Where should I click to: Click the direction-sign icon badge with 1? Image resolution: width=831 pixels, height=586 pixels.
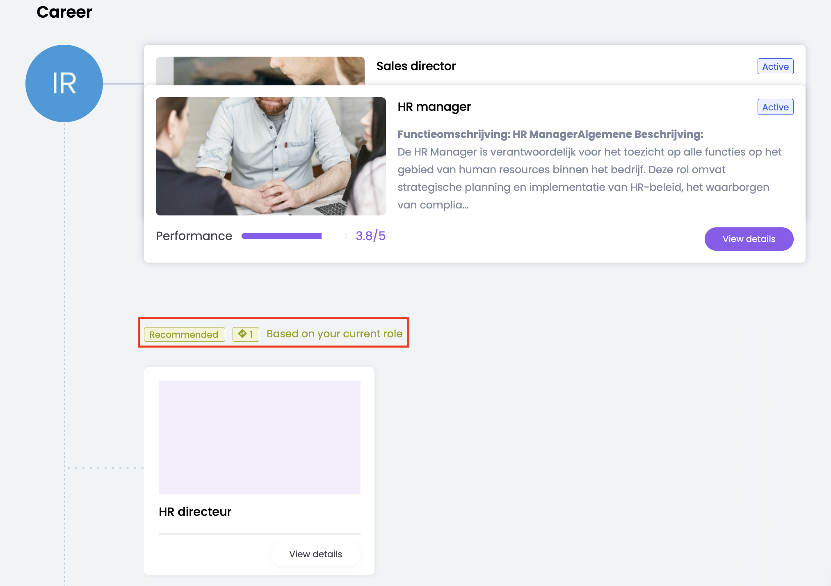click(x=245, y=334)
